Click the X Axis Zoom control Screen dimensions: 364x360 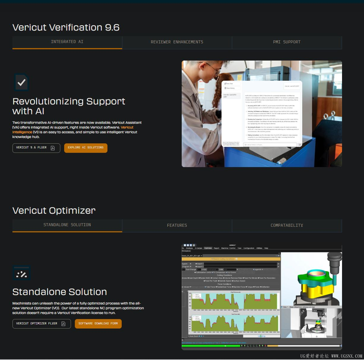pyautogui.click(x=196, y=336)
